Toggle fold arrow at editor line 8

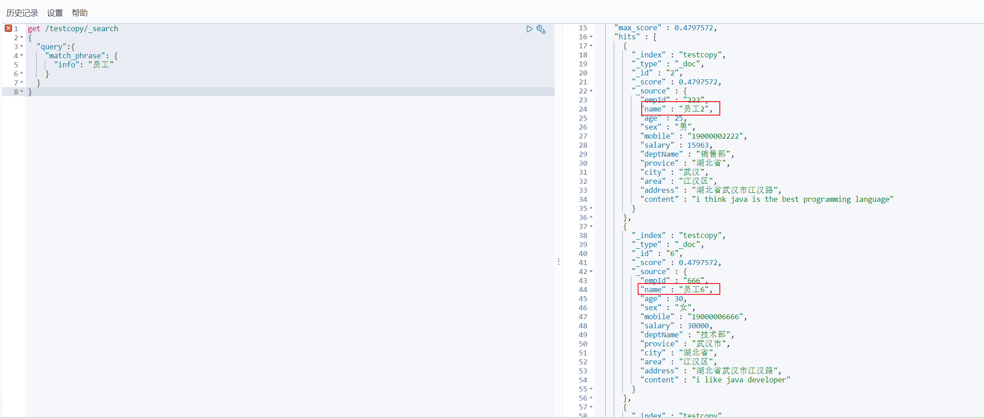click(x=22, y=92)
